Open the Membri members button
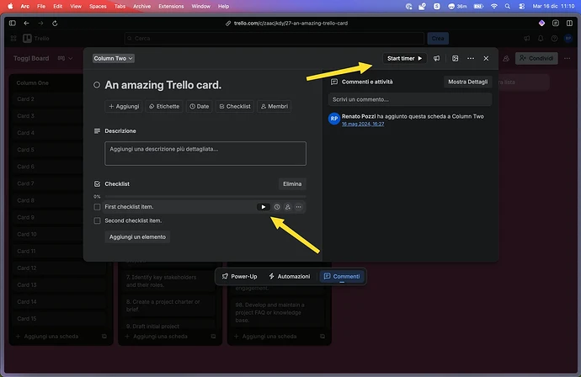 (275, 106)
